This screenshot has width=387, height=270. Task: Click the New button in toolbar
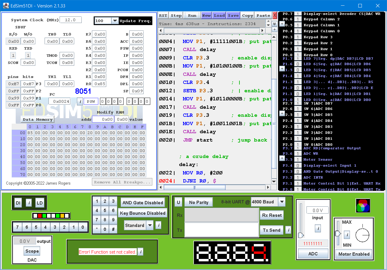pos(206,16)
